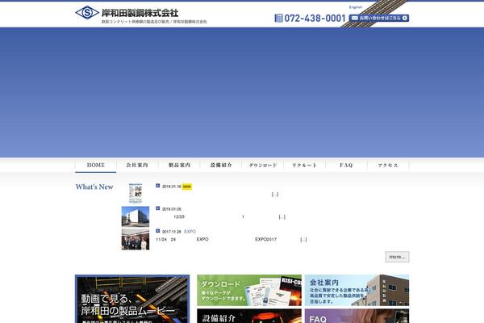
Task: Click the EXPO2017 text in news summary
Action: (265, 240)
